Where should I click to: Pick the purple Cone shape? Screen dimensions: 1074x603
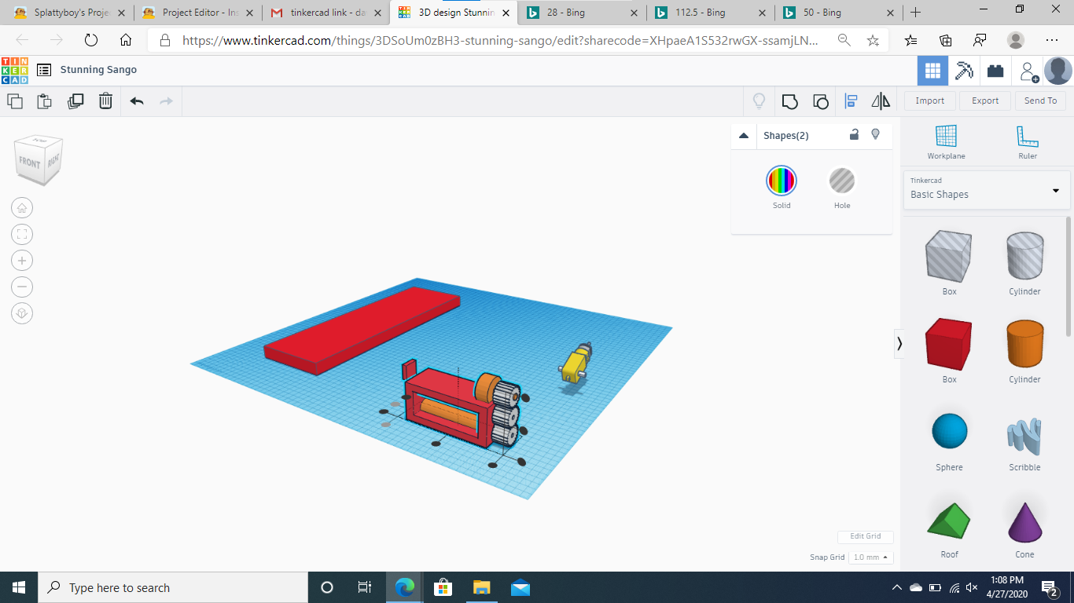coord(1024,522)
